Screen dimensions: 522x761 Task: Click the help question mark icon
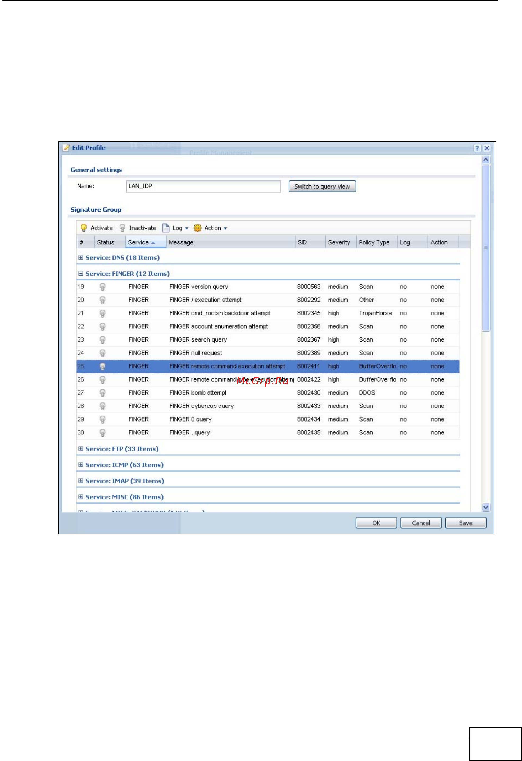(x=477, y=148)
